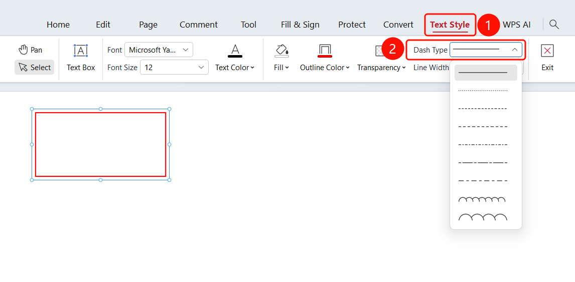Click the top-middle handle of the rectangle
575x282 pixels.
tap(100, 109)
